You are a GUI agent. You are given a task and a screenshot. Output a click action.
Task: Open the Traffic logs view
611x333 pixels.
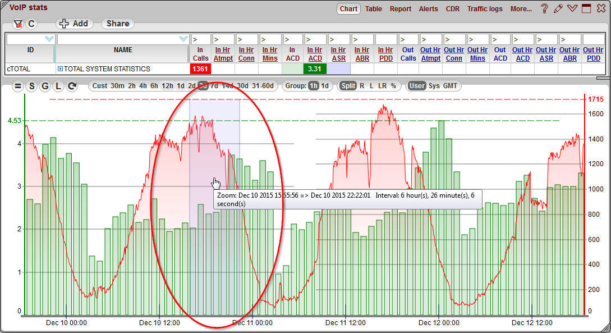[x=485, y=9]
